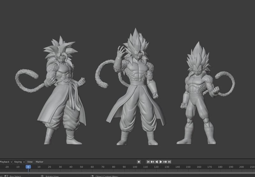The image size is (255, 177).
Task: Click frame 150 on the timeline ruler
Action: click(x=188, y=167)
